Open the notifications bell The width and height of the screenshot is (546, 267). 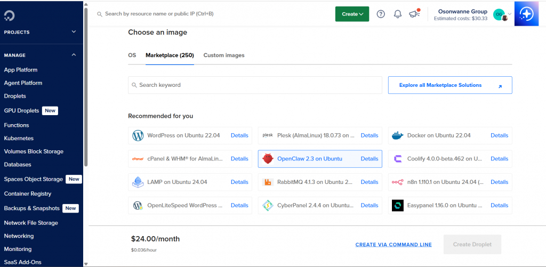tap(397, 14)
